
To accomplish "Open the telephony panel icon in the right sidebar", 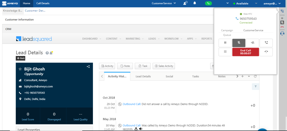I will coord(282,11).
